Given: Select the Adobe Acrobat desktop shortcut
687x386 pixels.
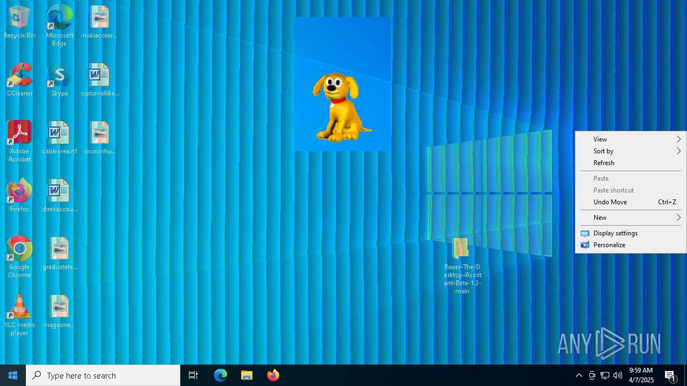Looking at the screenshot, I should (x=19, y=142).
